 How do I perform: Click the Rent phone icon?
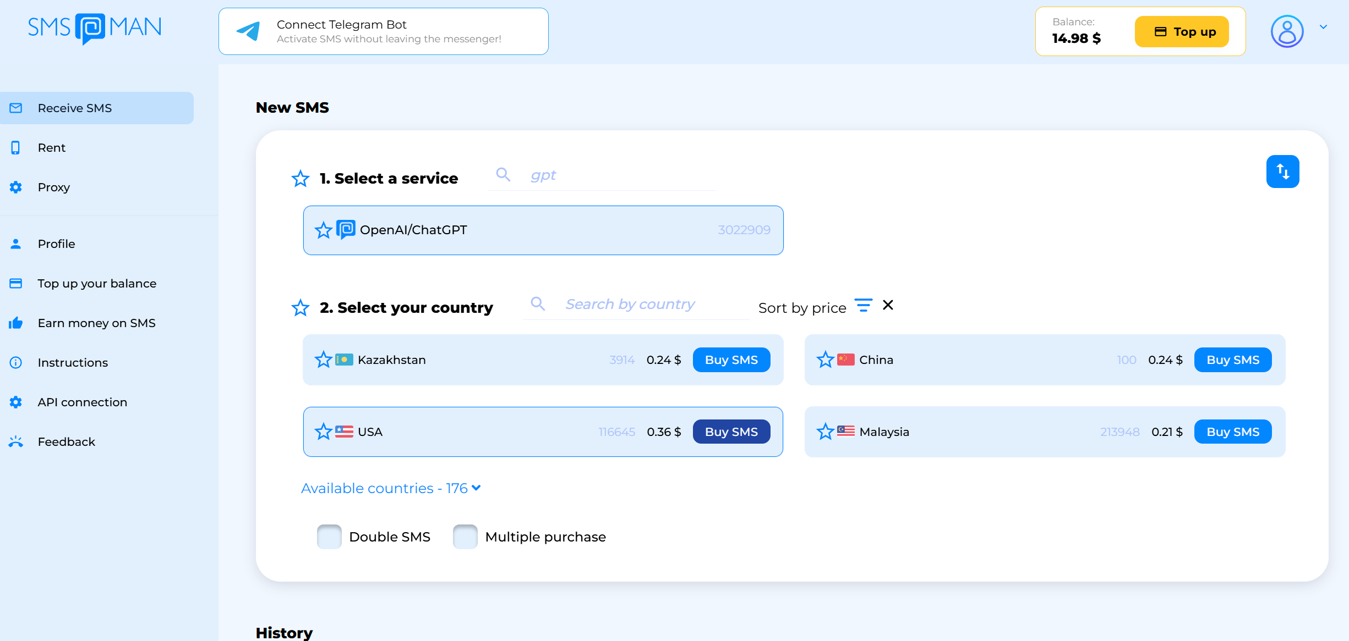click(16, 147)
